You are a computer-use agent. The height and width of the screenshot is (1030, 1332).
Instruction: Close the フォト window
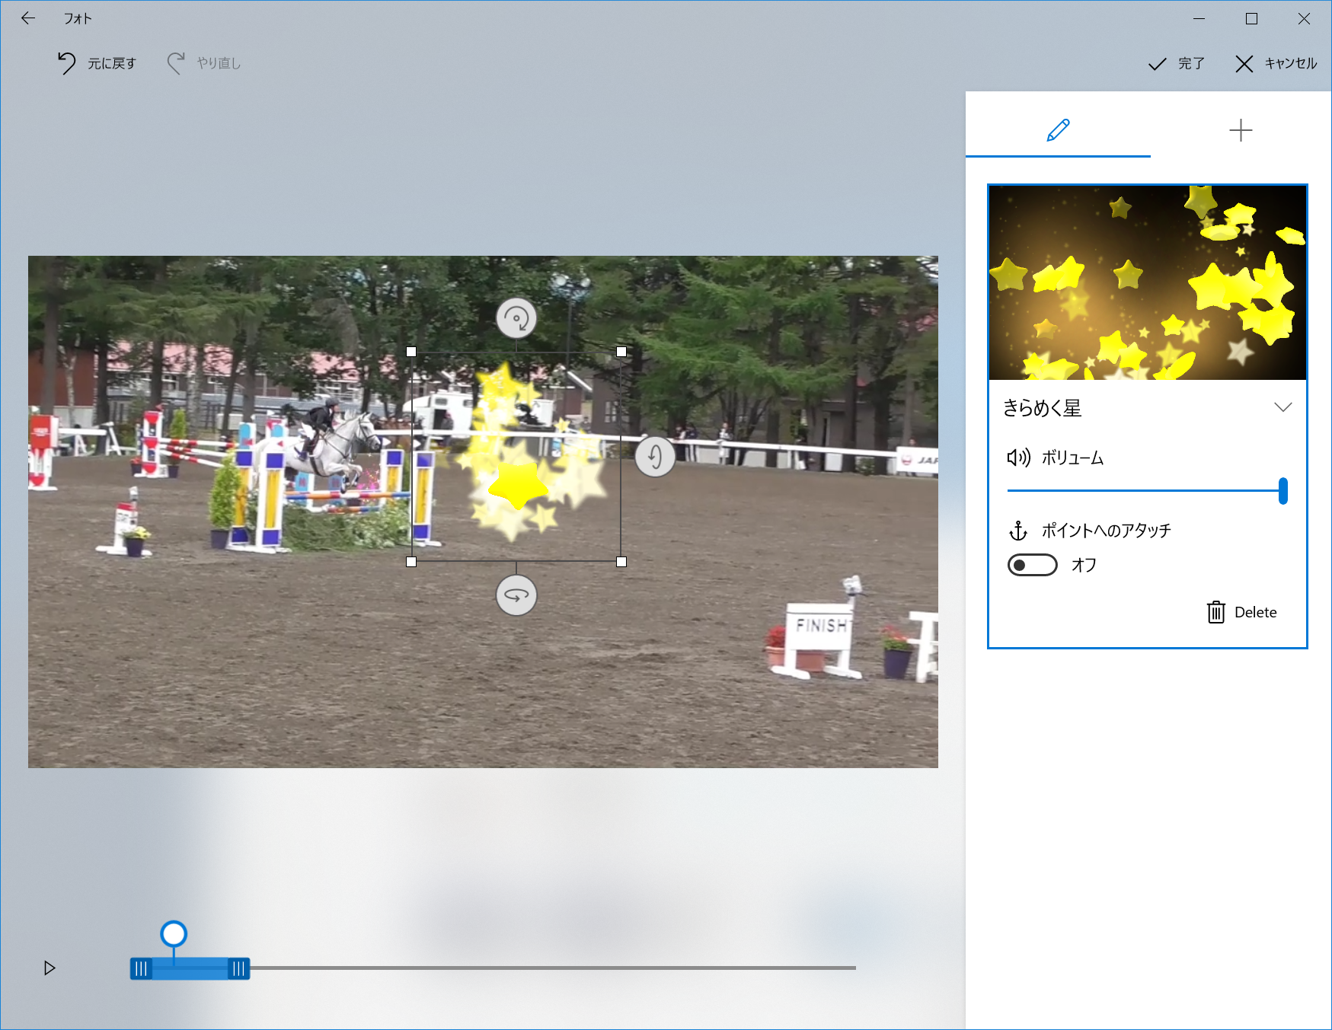1304,18
